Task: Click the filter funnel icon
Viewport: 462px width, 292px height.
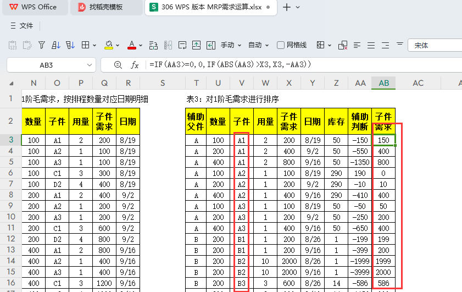Action: coord(42,45)
